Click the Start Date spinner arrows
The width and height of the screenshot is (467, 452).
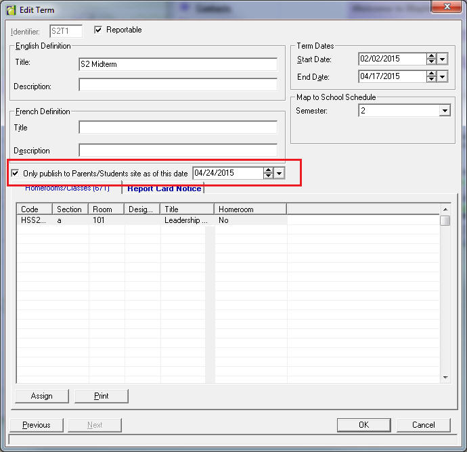[x=431, y=59]
